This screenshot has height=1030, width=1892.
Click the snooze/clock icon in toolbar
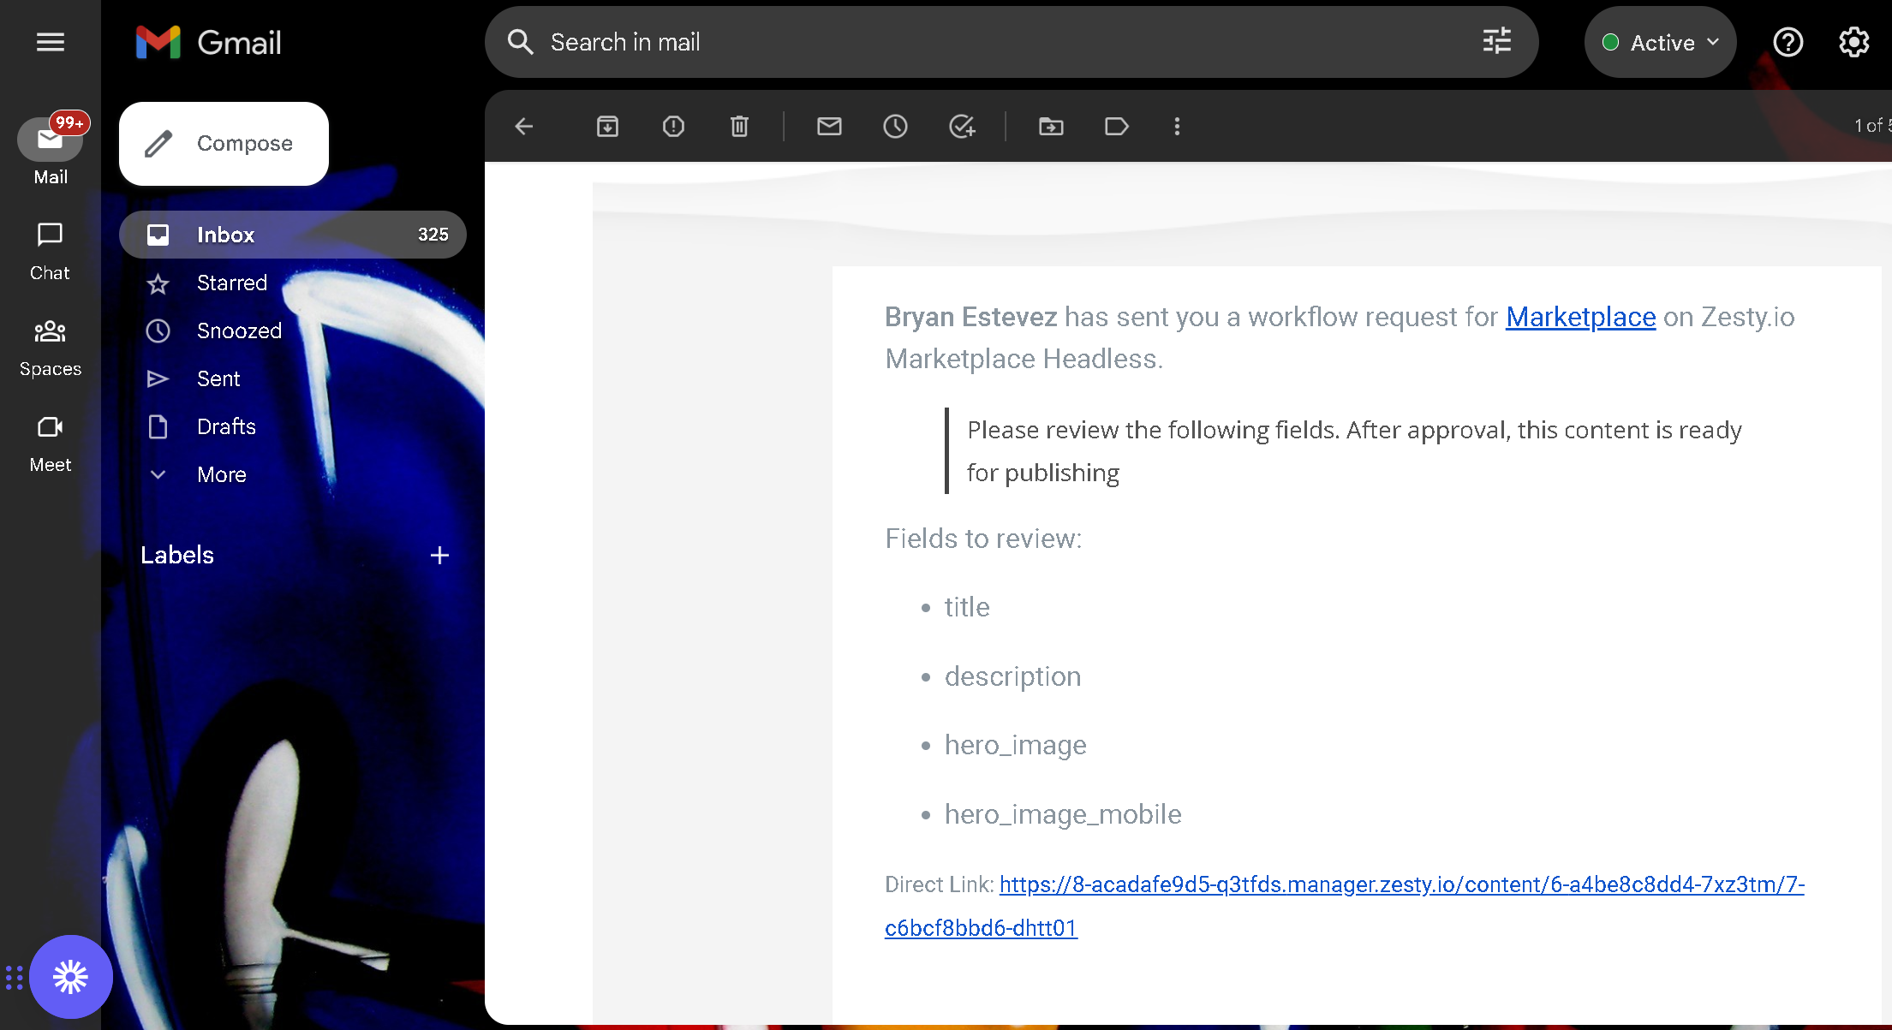pos(894,126)
